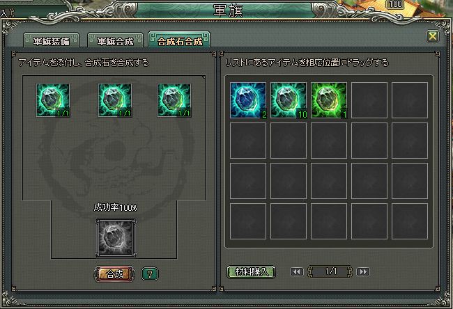Click the third material slot stone
This screenshot has height=309, width=453.
[x=174, y=100]
